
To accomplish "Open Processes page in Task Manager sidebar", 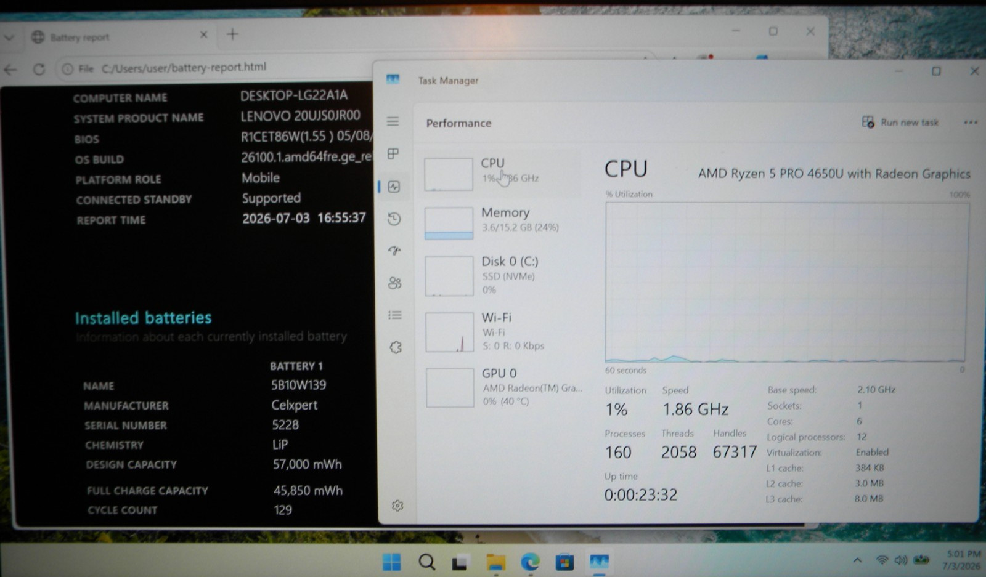I will tap(393, 153).
